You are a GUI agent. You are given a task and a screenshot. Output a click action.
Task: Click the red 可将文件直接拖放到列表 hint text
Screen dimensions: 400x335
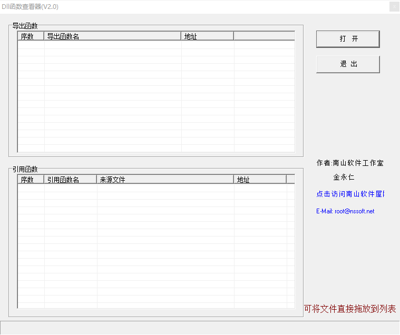350,309
